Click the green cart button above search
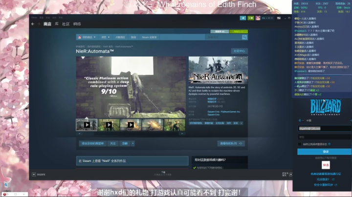The width and height of the screenshot is (352, 197). coord(239,32)
